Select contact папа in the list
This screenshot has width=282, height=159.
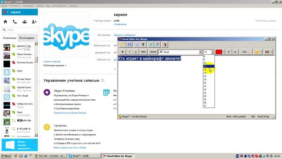19,72
